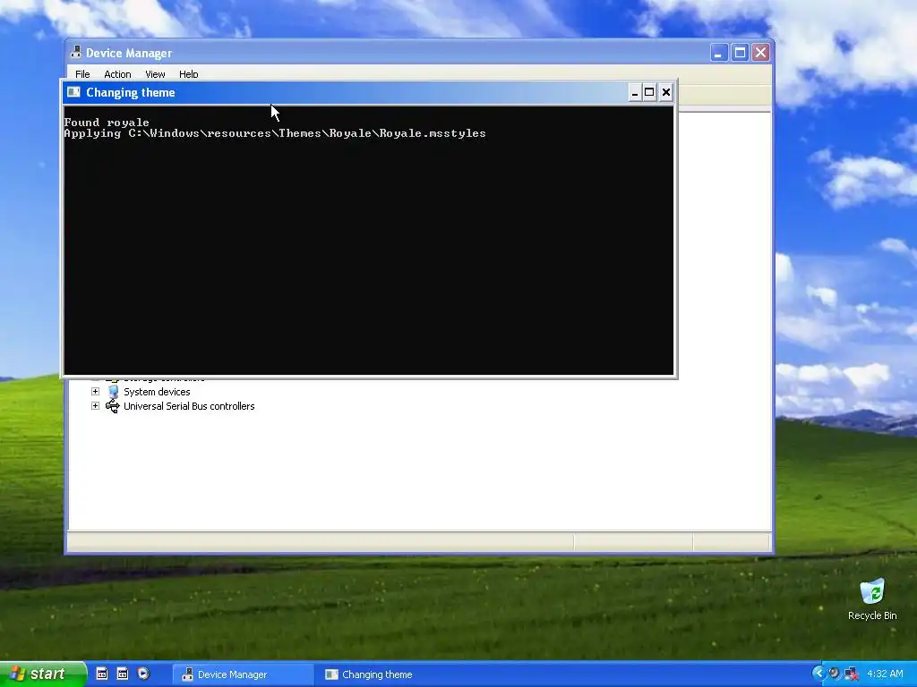Expand the System devices tree node

[x=95, y=392]
